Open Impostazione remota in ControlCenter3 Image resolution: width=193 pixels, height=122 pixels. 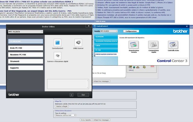(134, 45)
